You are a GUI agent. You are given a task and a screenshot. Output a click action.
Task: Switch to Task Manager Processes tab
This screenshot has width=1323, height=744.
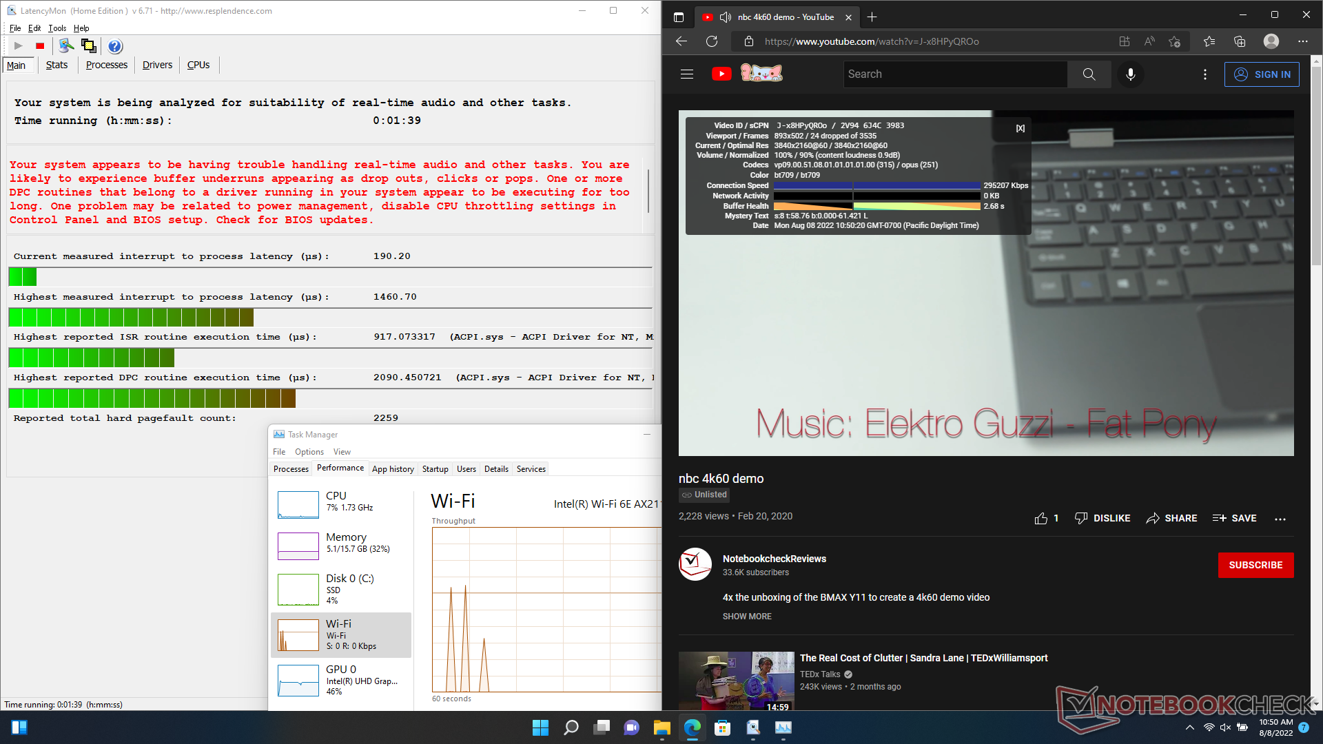[x=291, y=469]
